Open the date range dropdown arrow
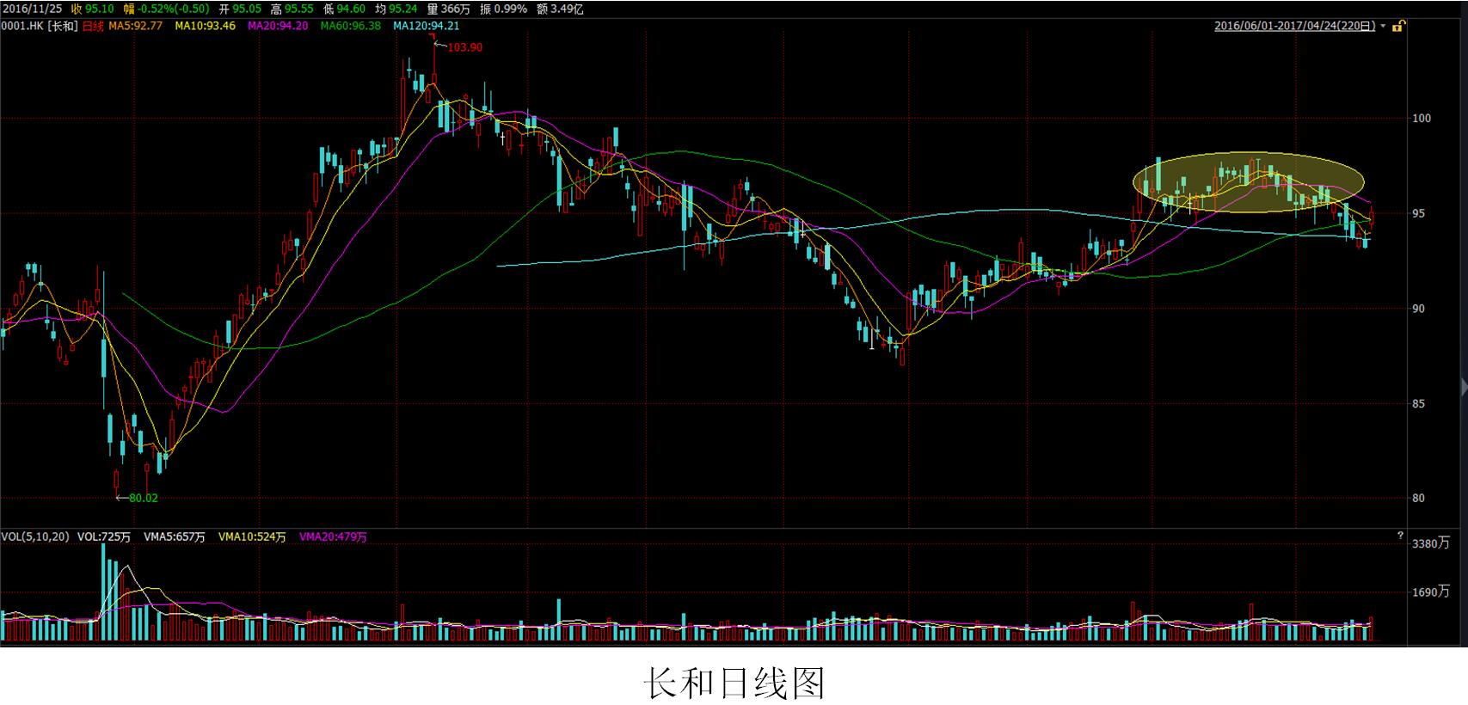 pos(1383,27)
